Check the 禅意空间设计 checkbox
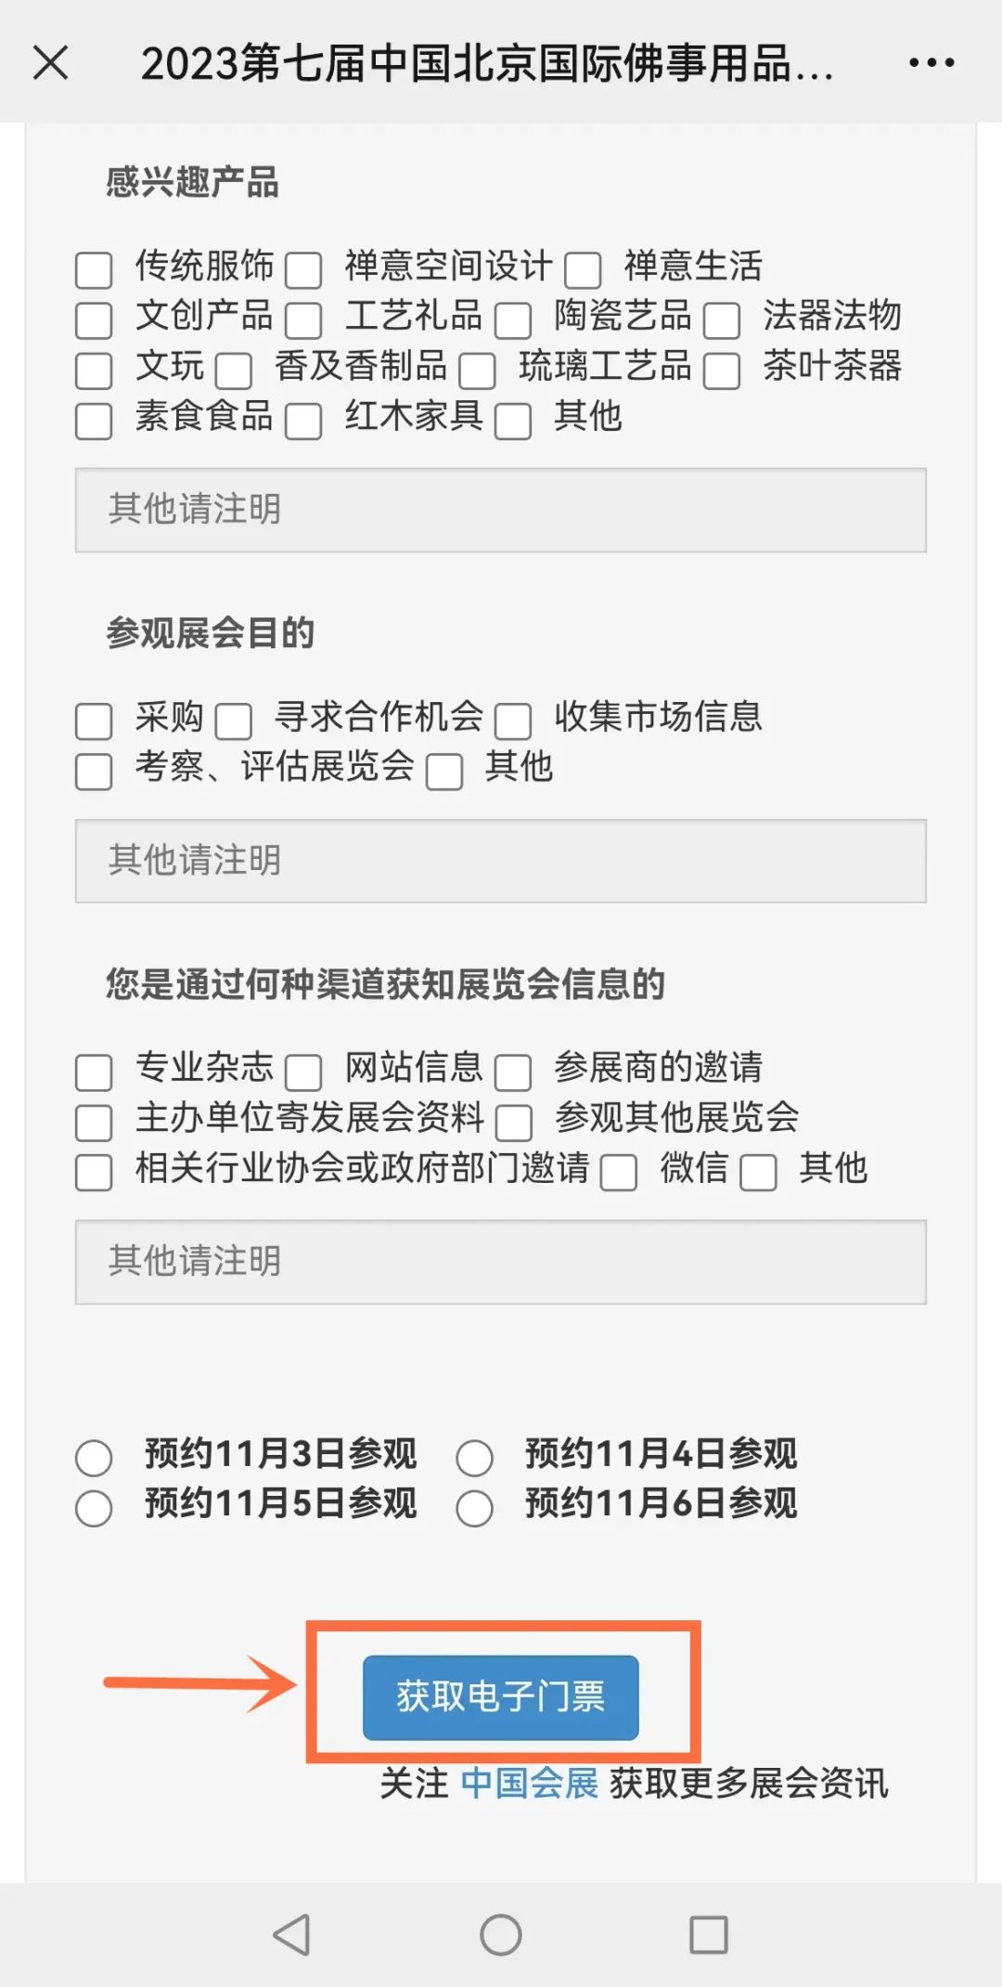This screenshot has width=1002, height=1987. click(303, 270)
